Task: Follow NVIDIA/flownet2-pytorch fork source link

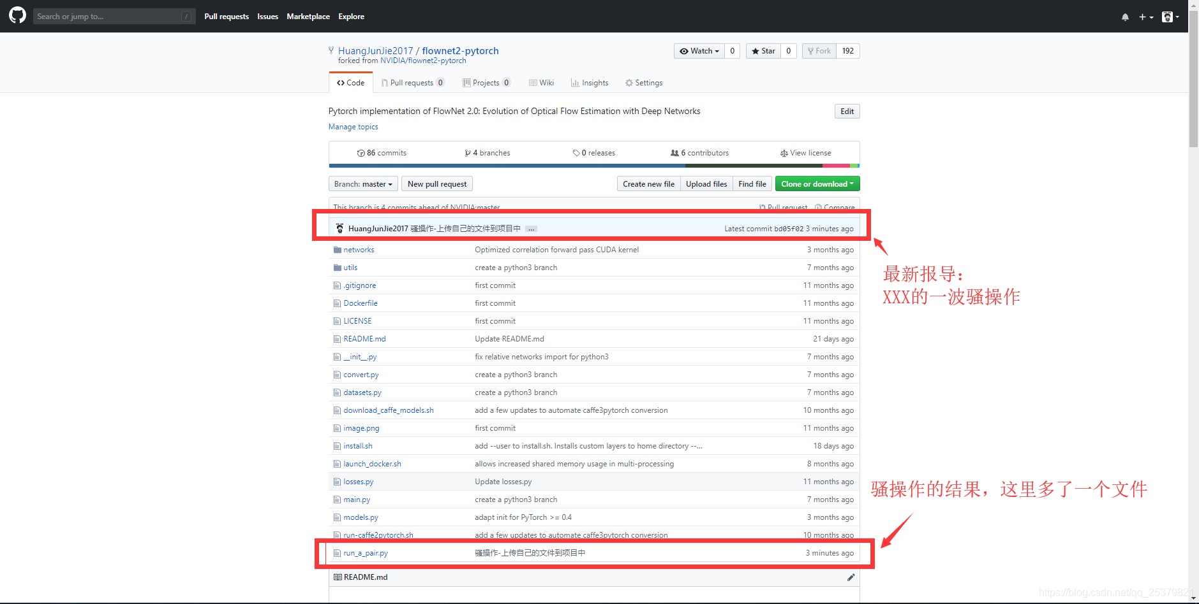Action: 423,61
